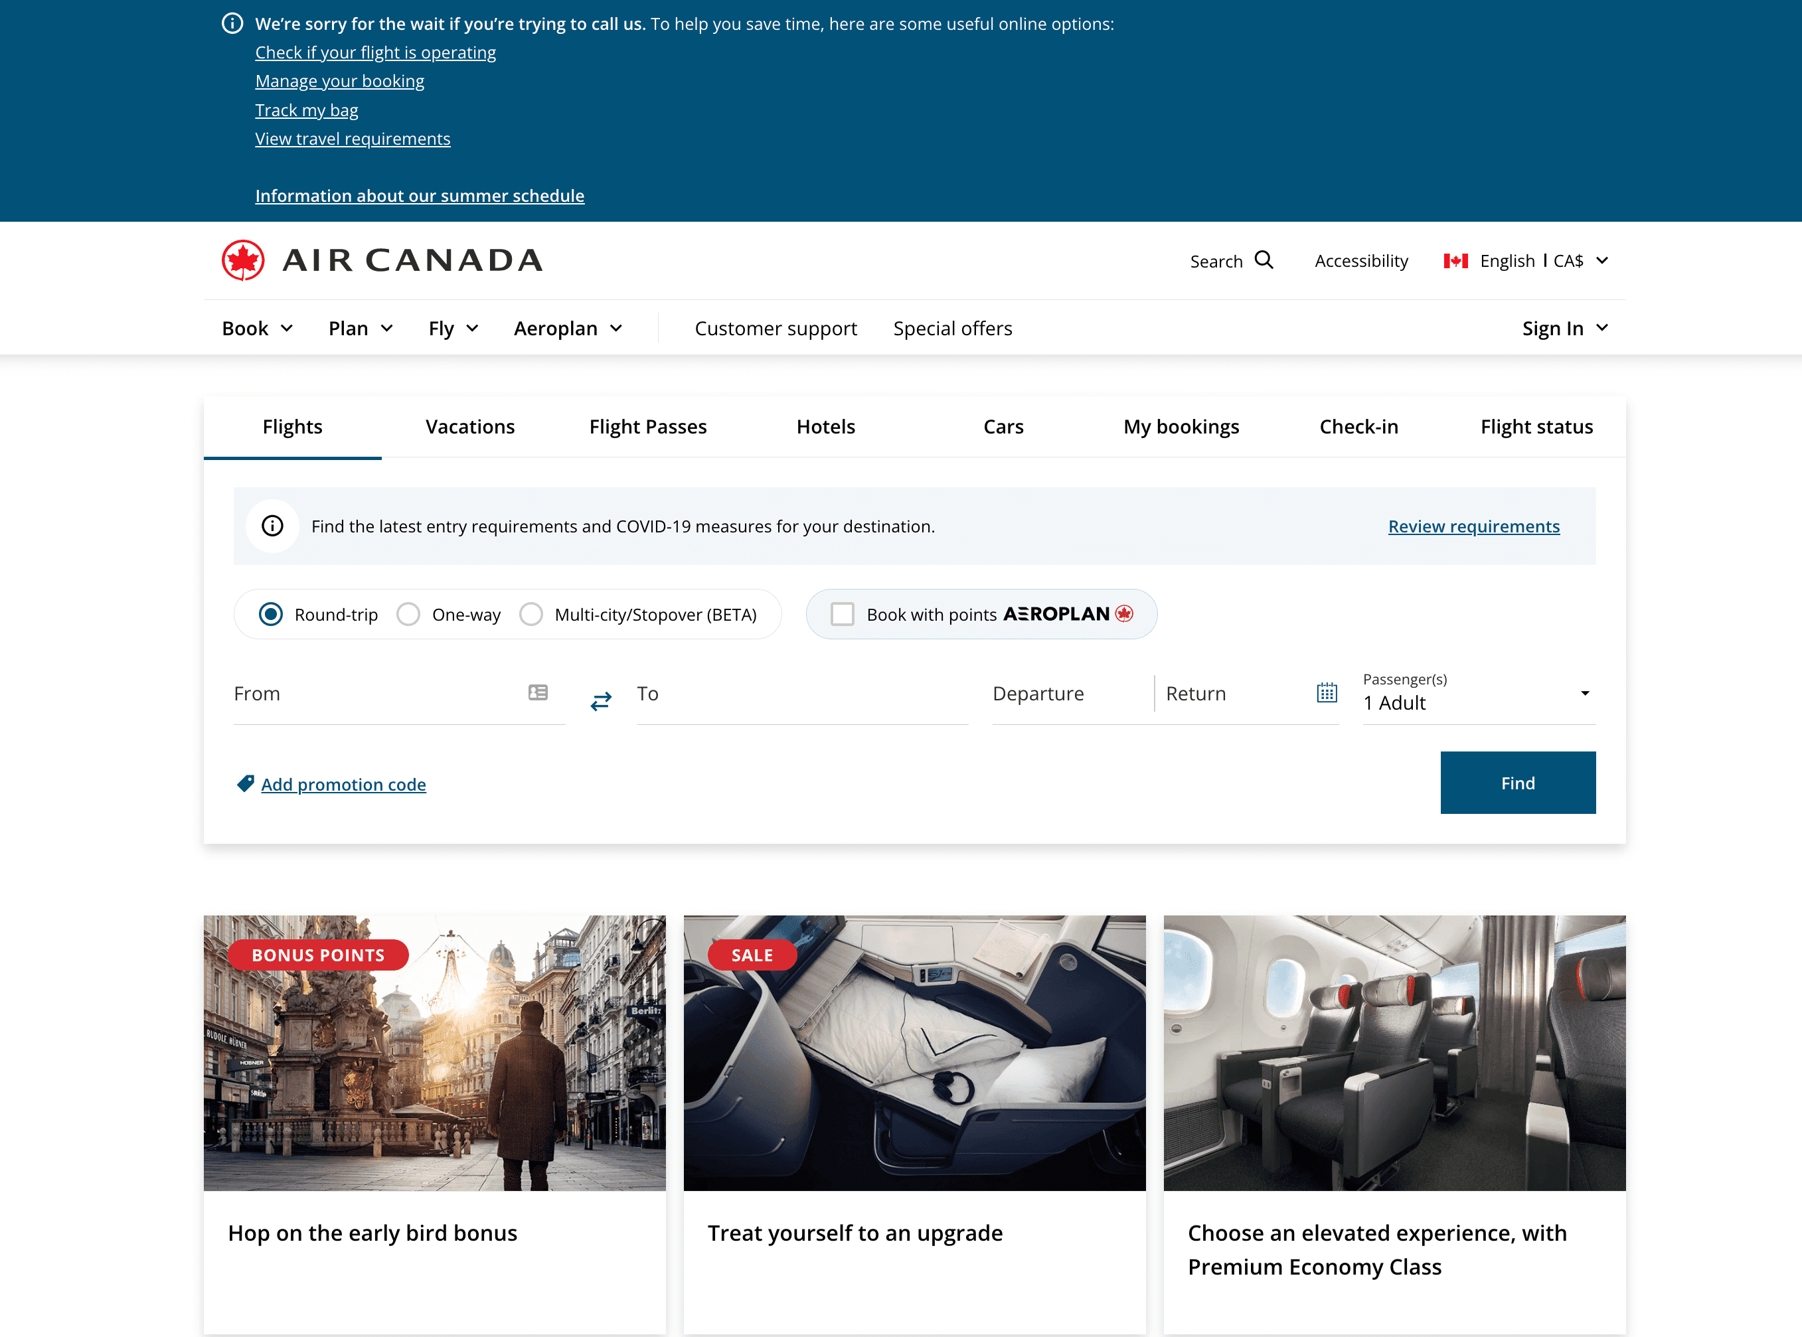The height and width of the screenshot is (1337, 1802).
Task: Enable Book with points Aeroplan checkbox
Action: click(x=843, y=614)
